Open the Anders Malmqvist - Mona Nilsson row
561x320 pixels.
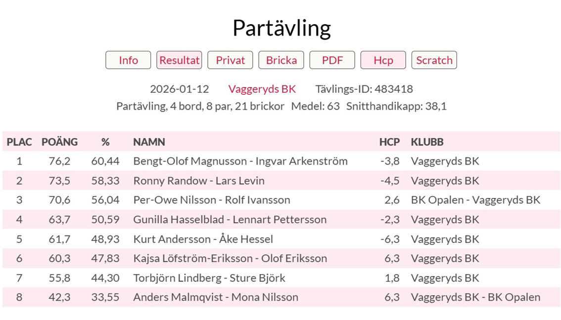coord(216,297)
